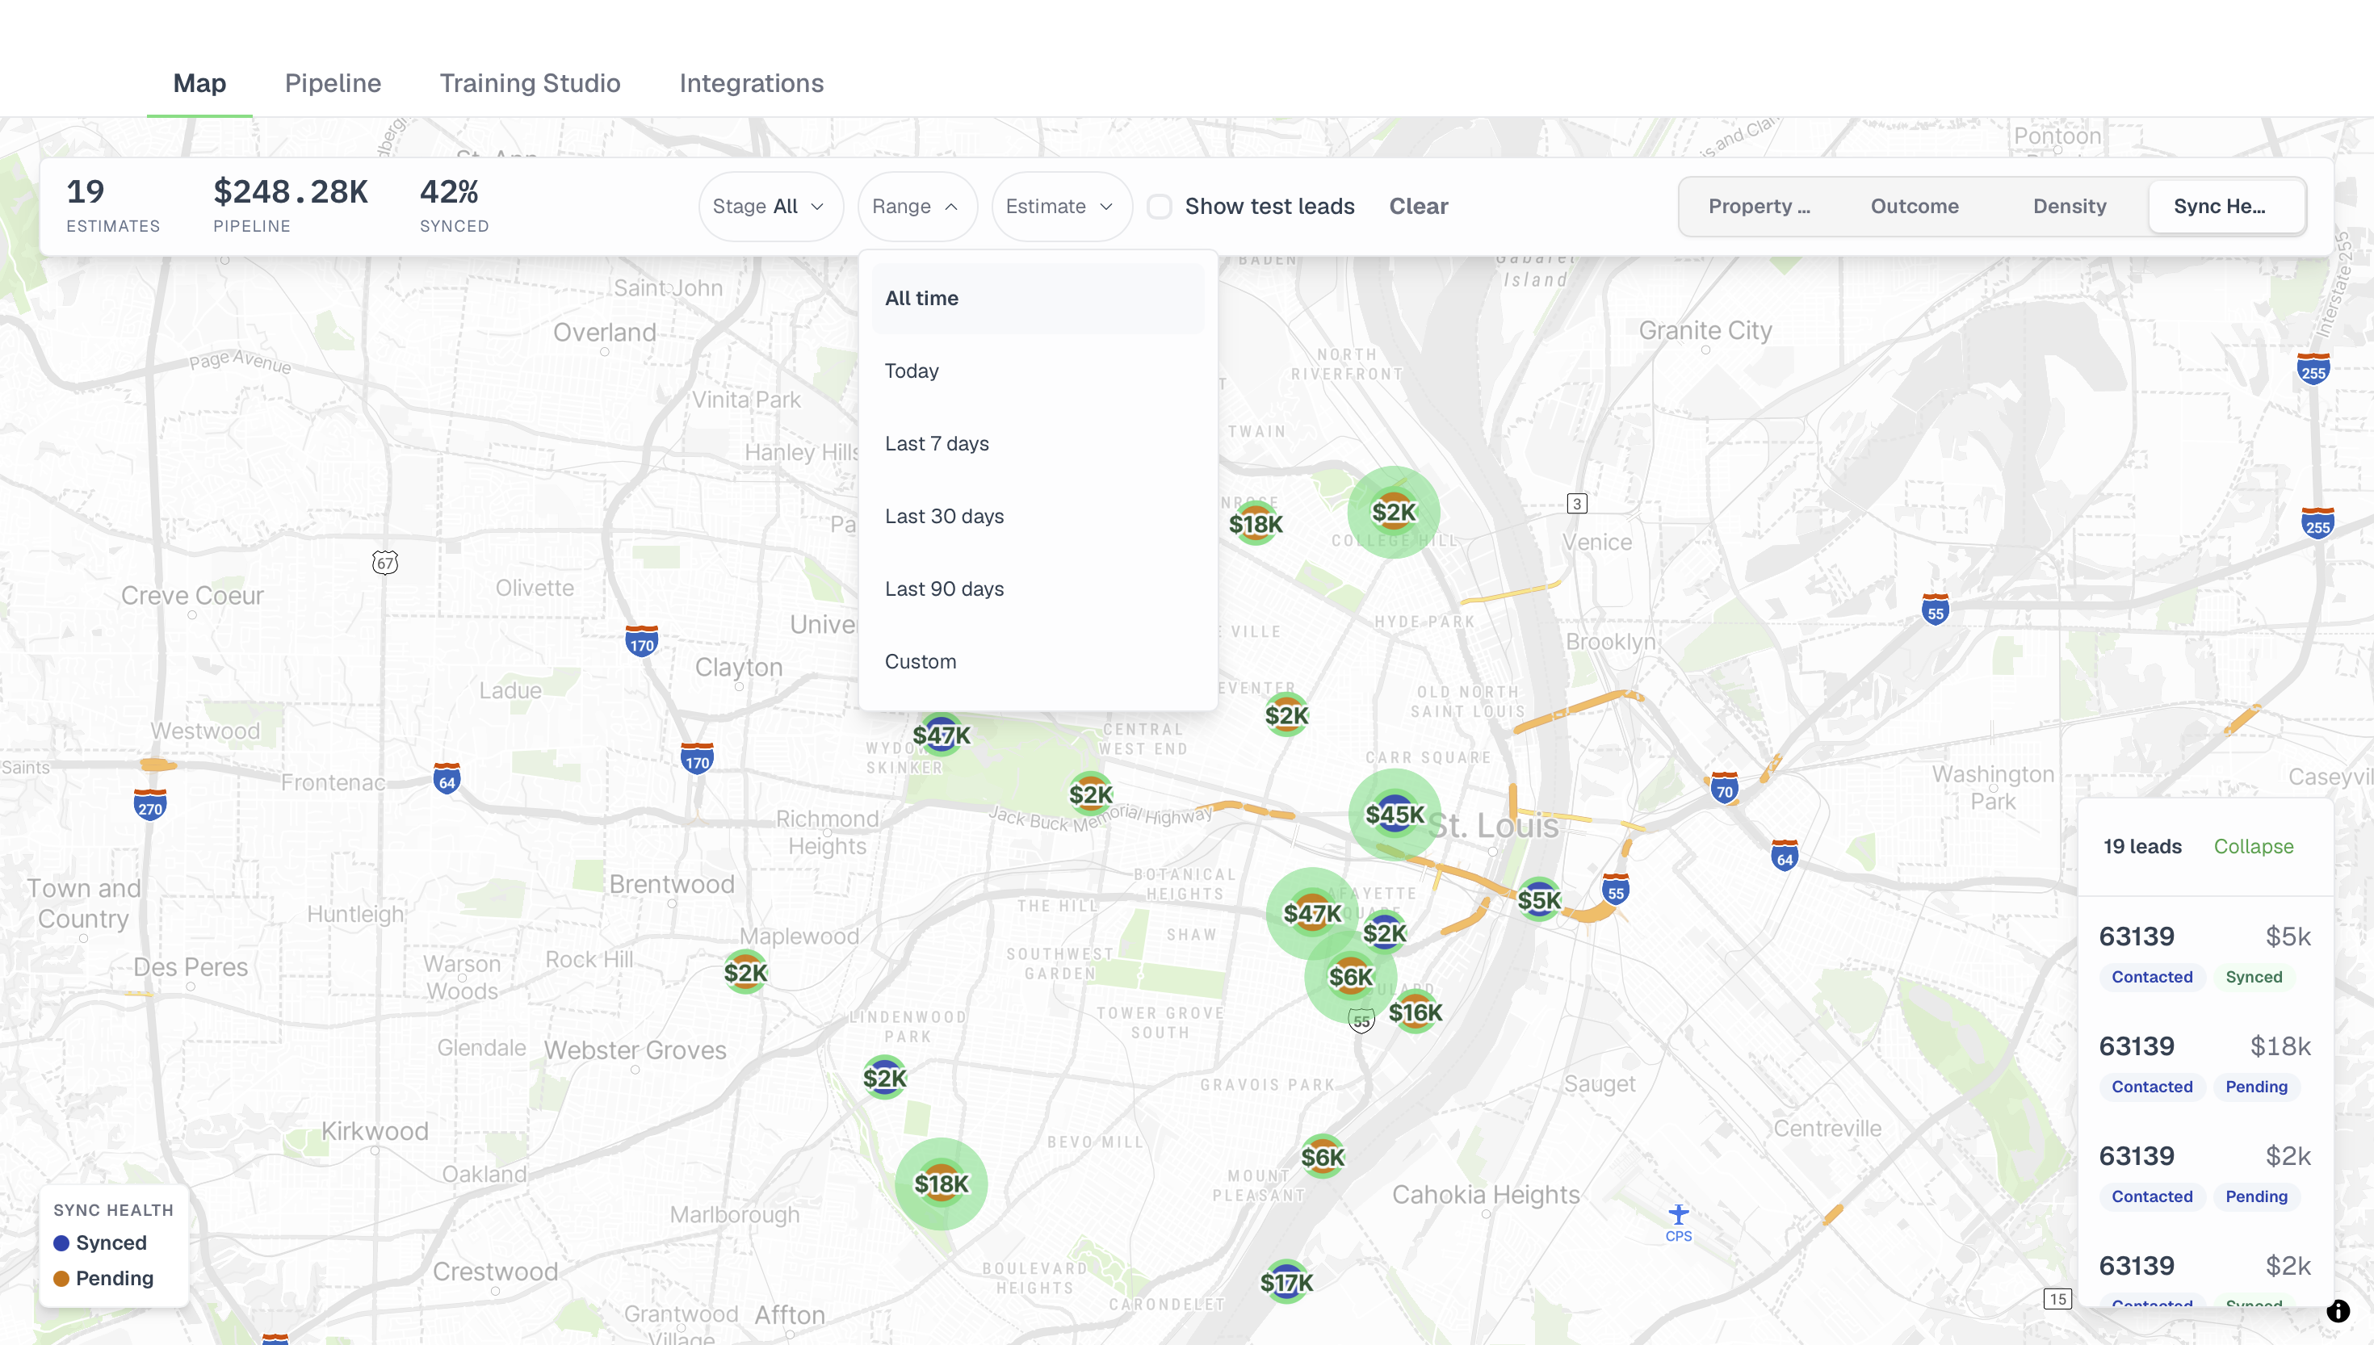The image size is (2374, 1345).
Task: Click the map info icon
Action: click(x=2338, y=1311)
